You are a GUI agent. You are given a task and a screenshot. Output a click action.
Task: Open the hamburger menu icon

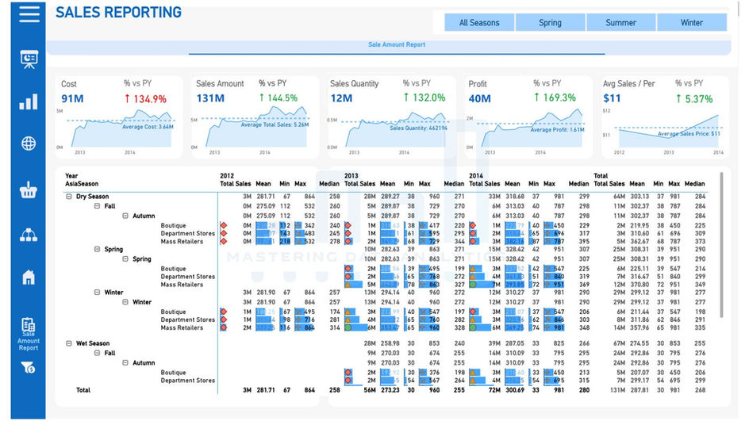29,13
